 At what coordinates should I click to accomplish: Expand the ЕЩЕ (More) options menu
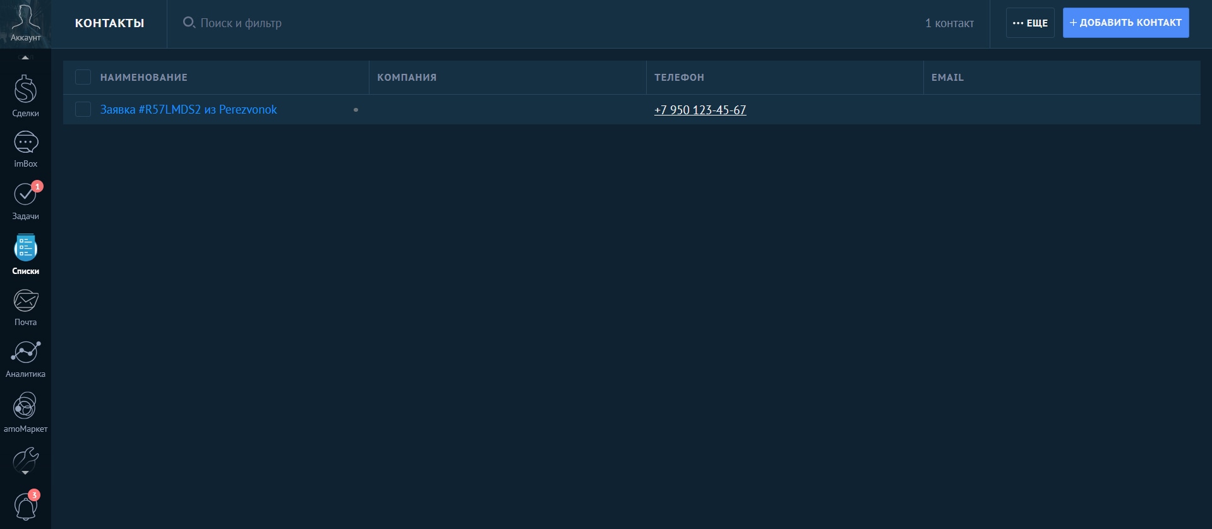click(1029, 23)
